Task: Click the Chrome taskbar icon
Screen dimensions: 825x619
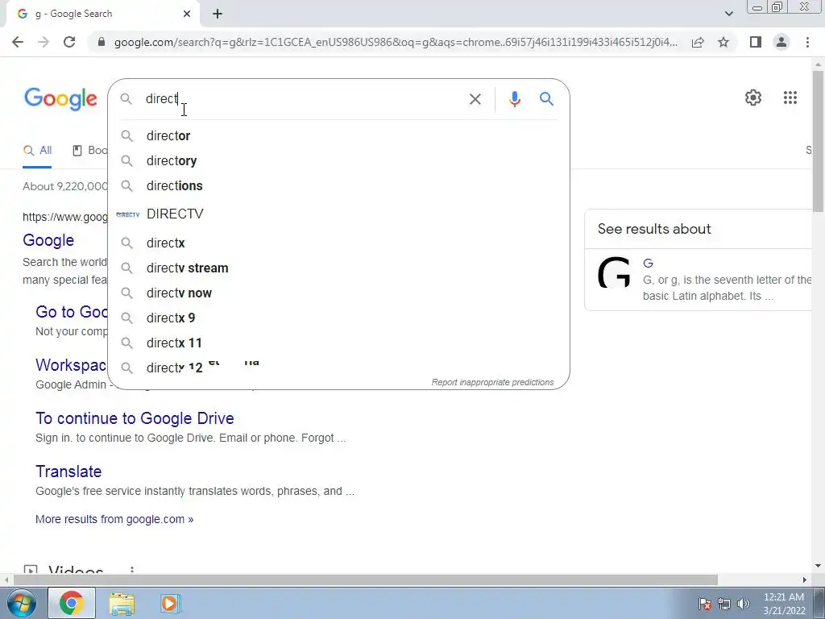Action: (x=72, y=603)
